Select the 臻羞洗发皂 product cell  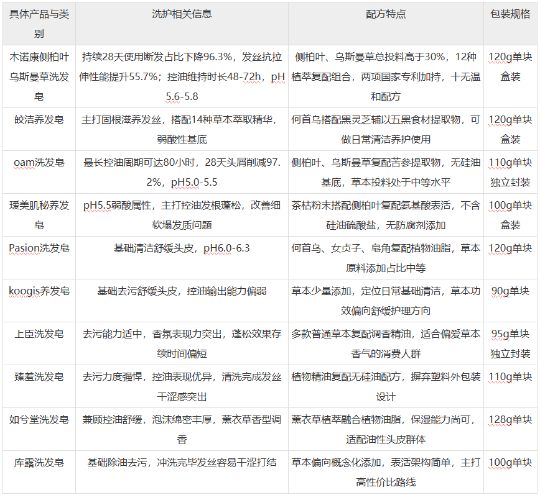[39, 386]
